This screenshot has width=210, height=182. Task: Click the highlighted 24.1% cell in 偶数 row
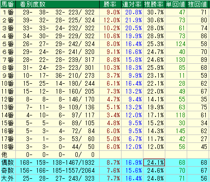(x=154, y=162)
